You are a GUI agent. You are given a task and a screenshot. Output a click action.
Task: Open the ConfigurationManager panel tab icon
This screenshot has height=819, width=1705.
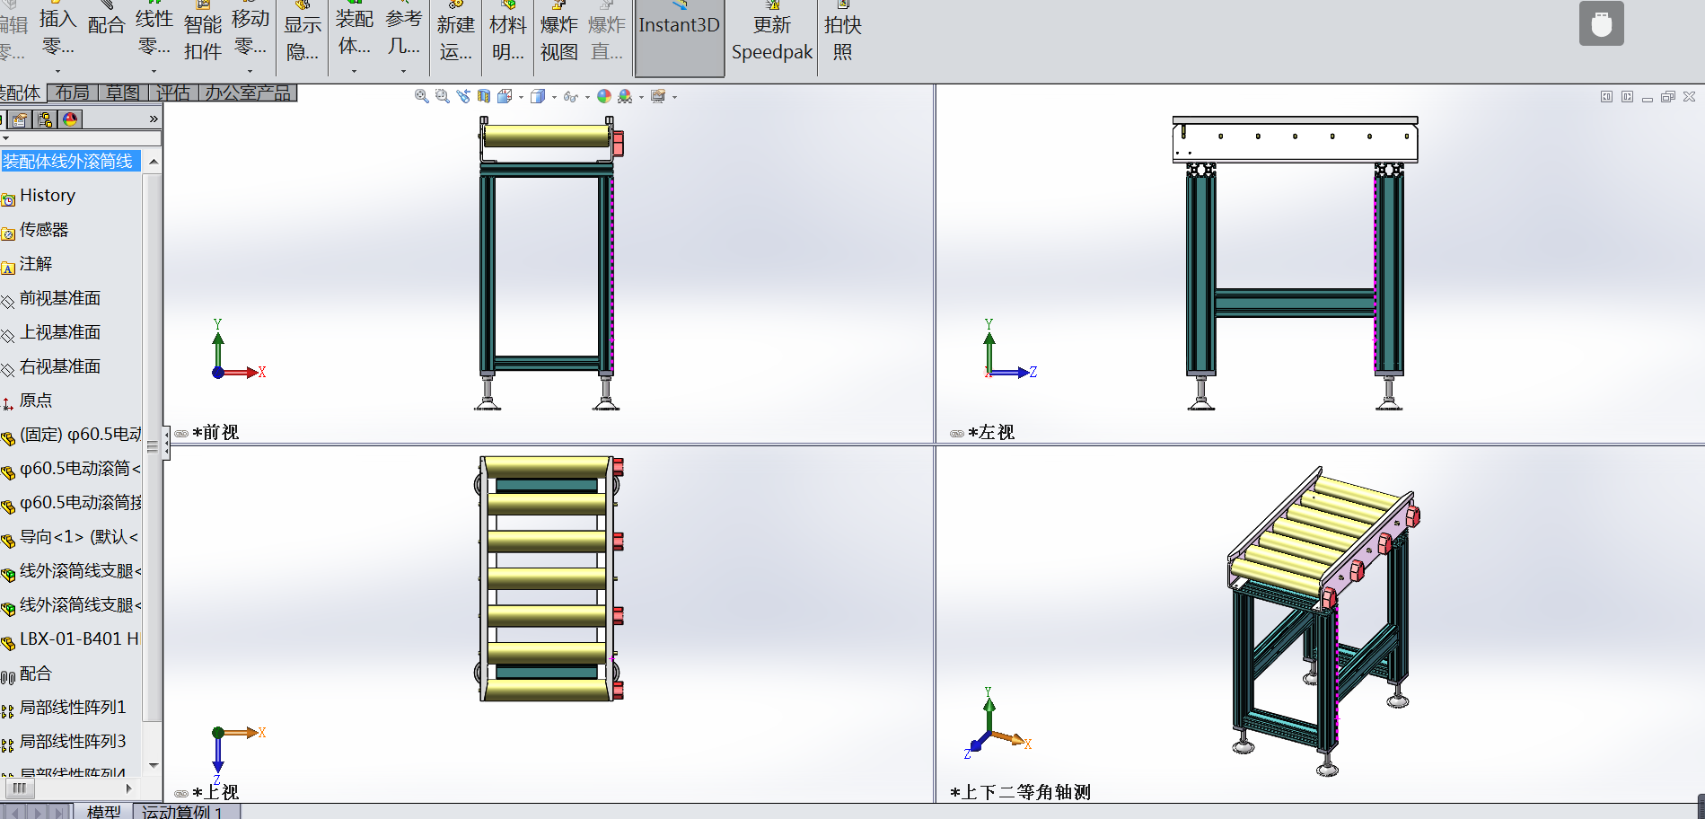pyautogui.click(x=45, y=119)
